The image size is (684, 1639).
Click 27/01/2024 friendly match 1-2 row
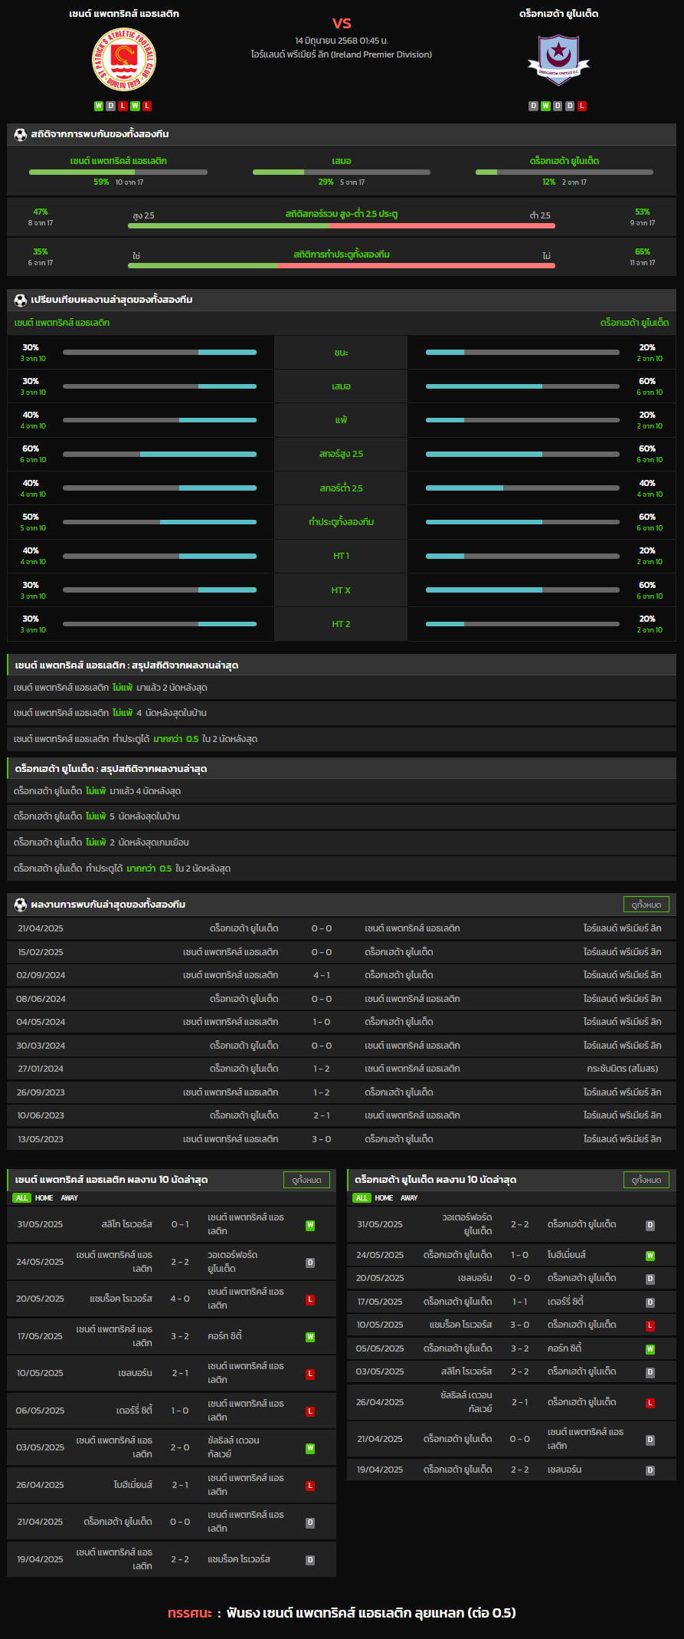[x=342, y=1069]
